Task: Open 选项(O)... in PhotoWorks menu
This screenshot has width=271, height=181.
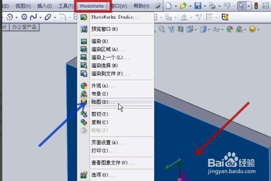Action: point(116,175)
